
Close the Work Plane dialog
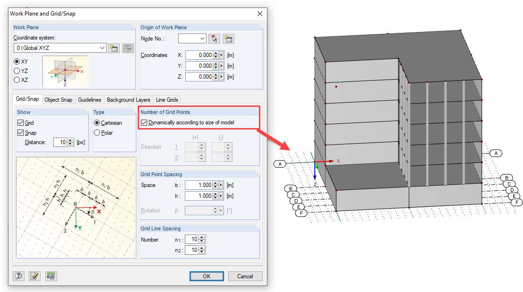tap(260, 14)
